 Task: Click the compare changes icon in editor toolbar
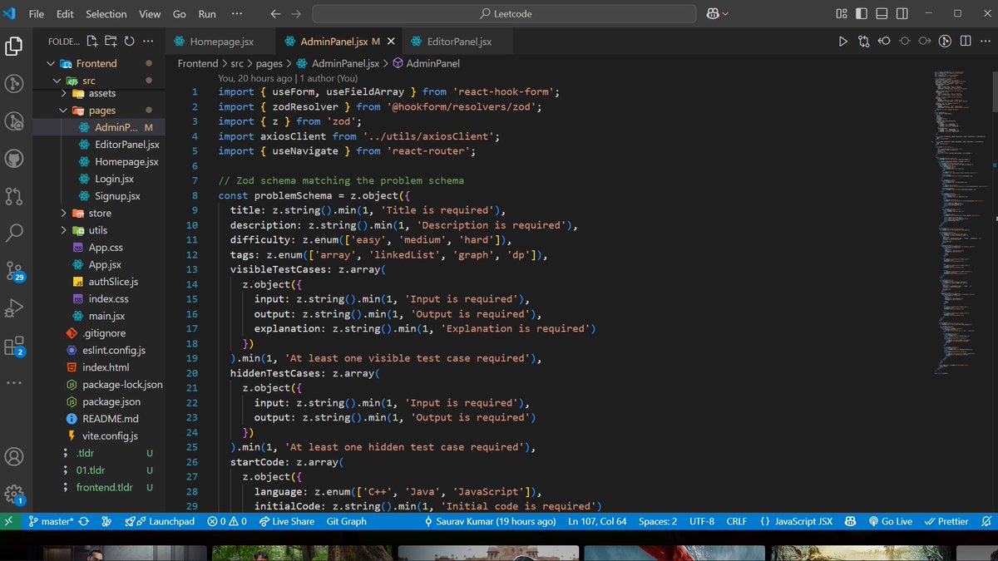(x=863, y=41)
